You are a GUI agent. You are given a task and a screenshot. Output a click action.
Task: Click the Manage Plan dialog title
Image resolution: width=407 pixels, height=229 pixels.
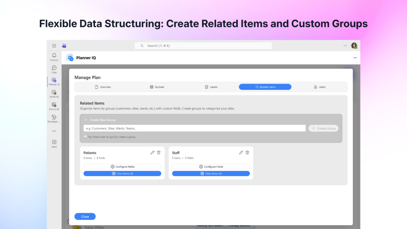pos(87,77)
